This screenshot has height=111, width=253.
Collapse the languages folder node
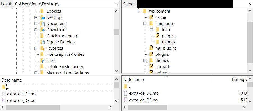point(145,24)
